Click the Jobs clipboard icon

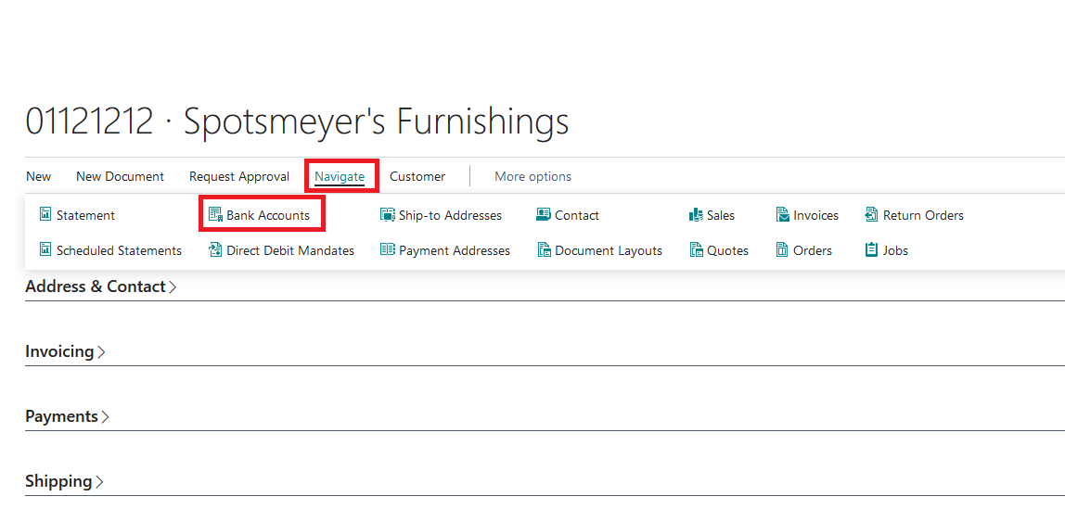click(871, 250)
